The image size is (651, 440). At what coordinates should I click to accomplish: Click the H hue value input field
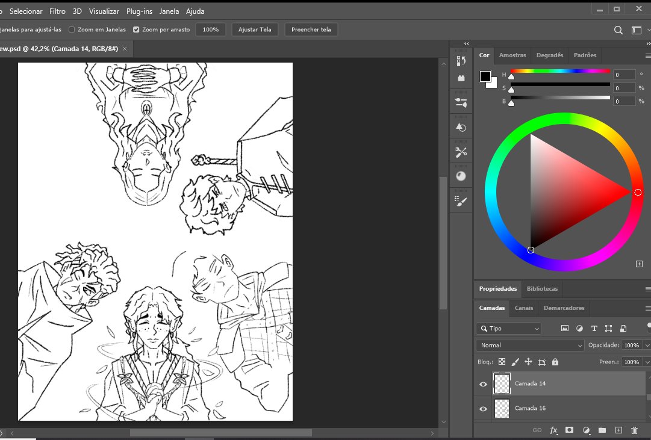coord(624,75)
